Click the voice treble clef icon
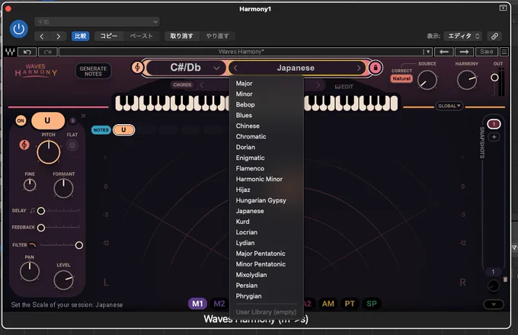 pos(24,145)
